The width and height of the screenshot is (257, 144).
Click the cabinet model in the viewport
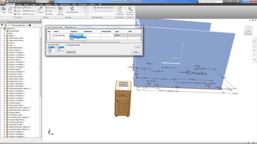[x=123, y=98]
